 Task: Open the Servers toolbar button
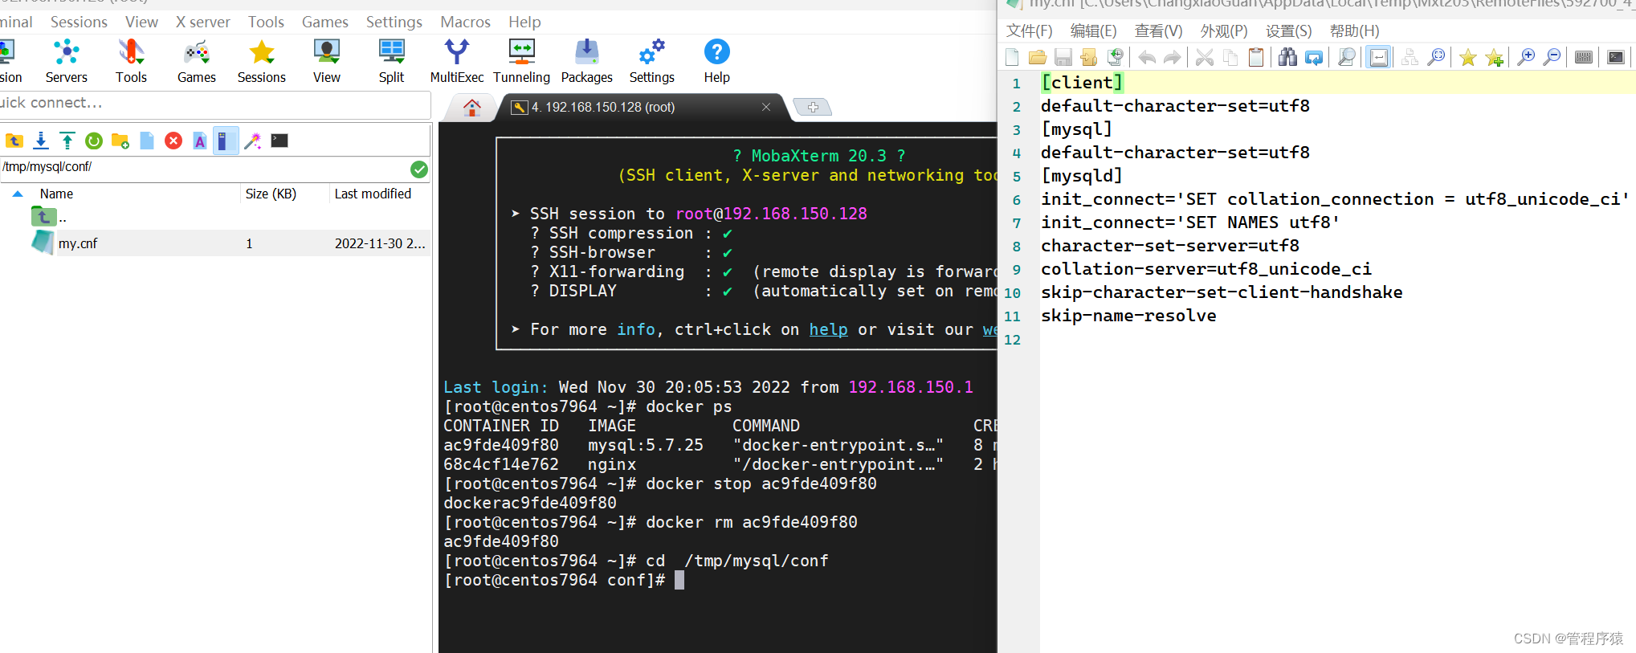[66, 61]
